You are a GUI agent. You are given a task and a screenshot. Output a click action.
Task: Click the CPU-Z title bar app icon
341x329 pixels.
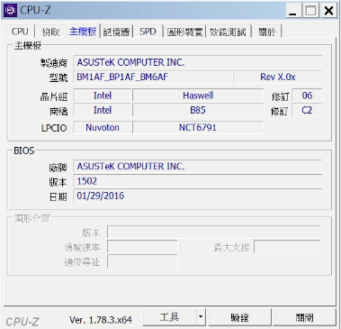point(10,10)
